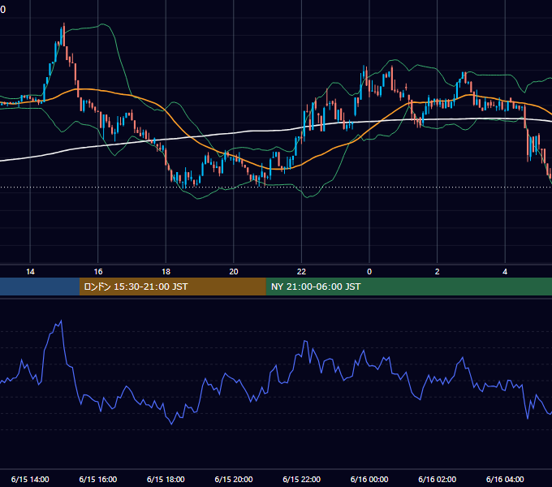Click the 6/15 18:00 date label
Image resolution: width=552 pixels, height=487 pixels.
(166, 479)
